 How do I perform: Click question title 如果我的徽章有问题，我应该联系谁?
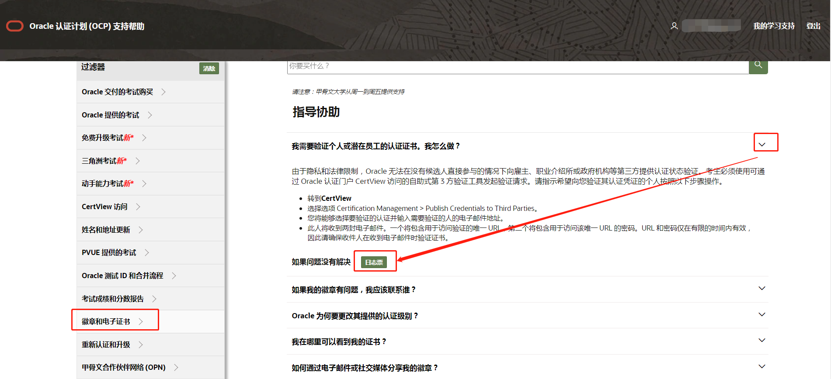point(353,290)
